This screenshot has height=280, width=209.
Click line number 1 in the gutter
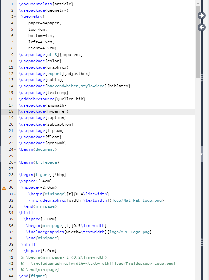pos(12,4)
